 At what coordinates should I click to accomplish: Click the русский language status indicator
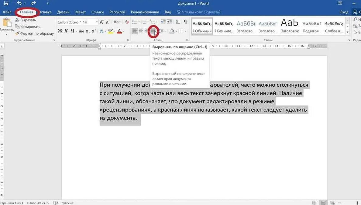point(67,203)
